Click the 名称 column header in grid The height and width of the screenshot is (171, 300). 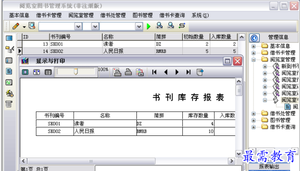point(128,37)
